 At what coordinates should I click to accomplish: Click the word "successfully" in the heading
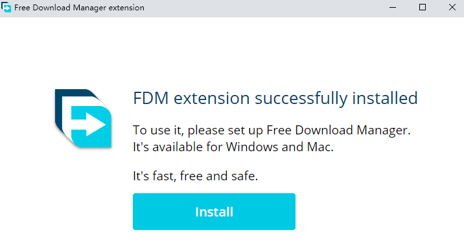coord(301,99)
